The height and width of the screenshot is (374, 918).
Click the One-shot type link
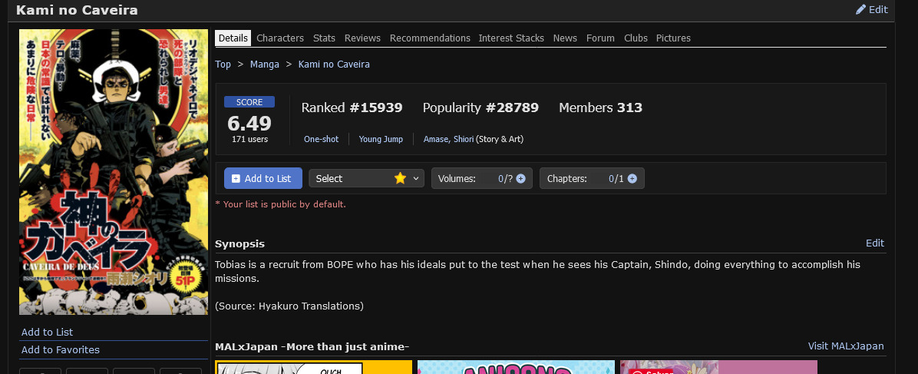tap(321, 139)
